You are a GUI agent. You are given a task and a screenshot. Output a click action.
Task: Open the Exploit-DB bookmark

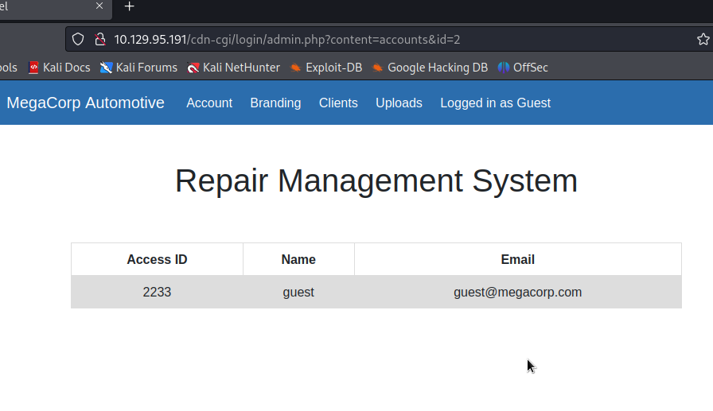(x=325, y=68)
